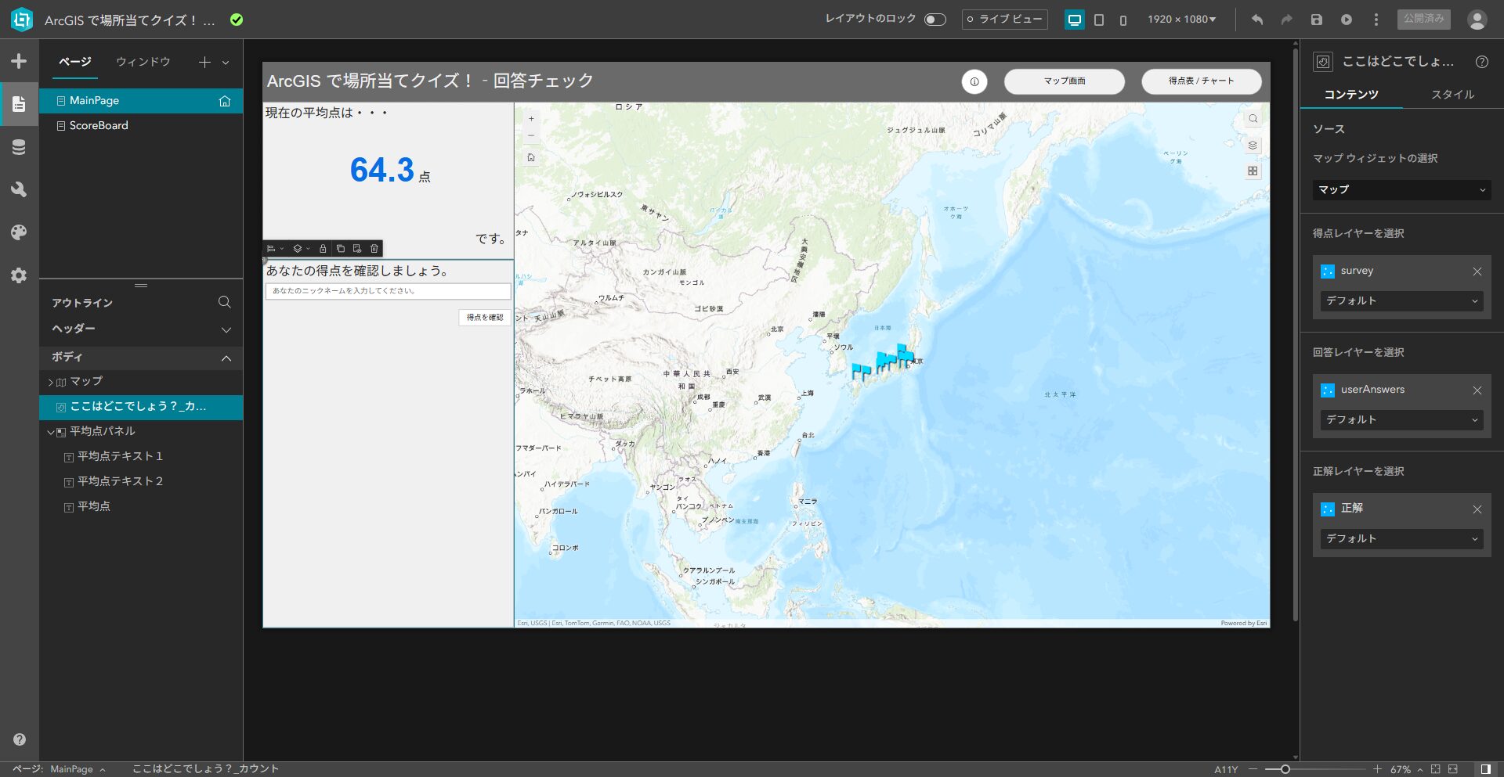This screenshot has width=1504, height=777.
Task: Switch to desktop device view
Action: 1075,20
